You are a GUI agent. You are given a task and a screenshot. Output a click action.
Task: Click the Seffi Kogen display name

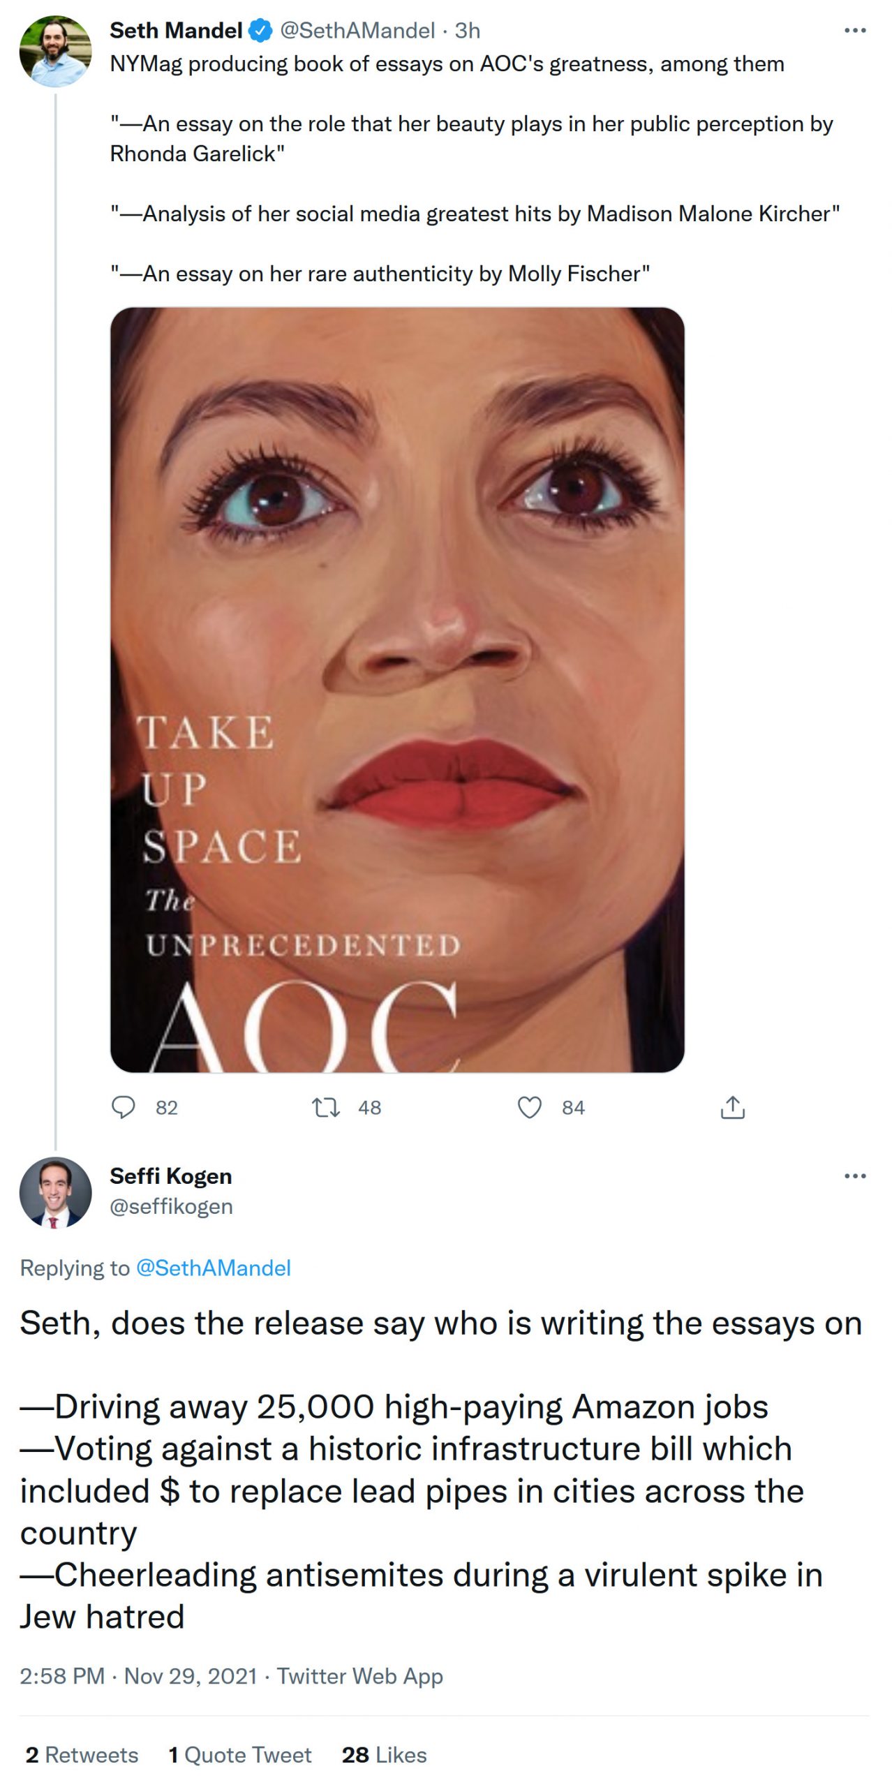click(170, 1176)
